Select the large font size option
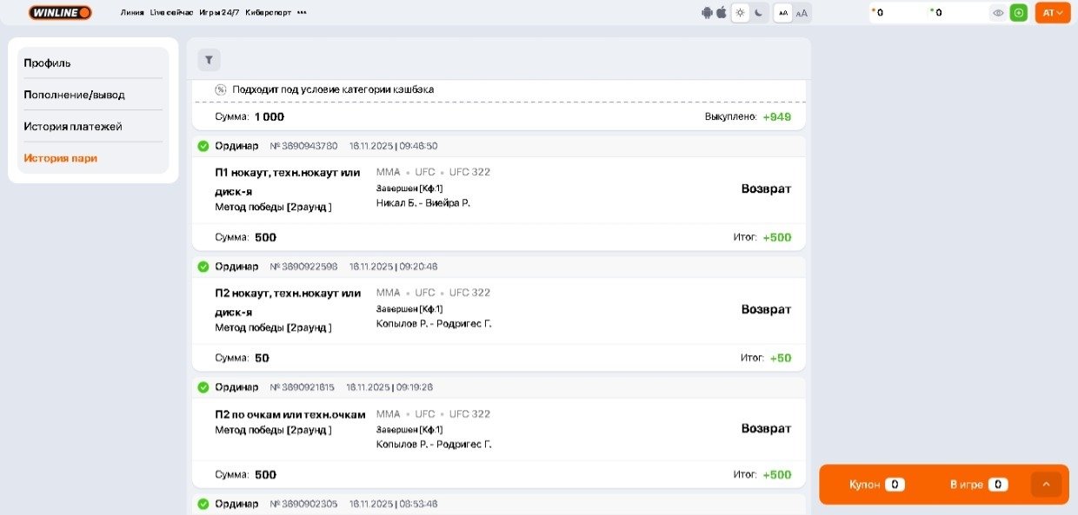Screen dimensions: 1078x515 click(802, 12)
